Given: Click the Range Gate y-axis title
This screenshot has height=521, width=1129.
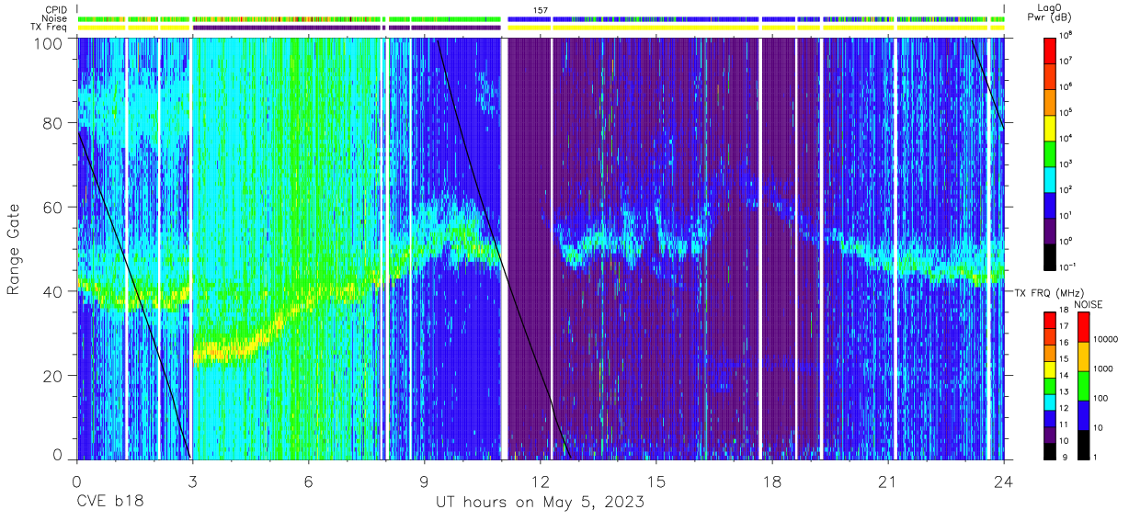Looking at the screenshot, I should (x=14, y=250).
